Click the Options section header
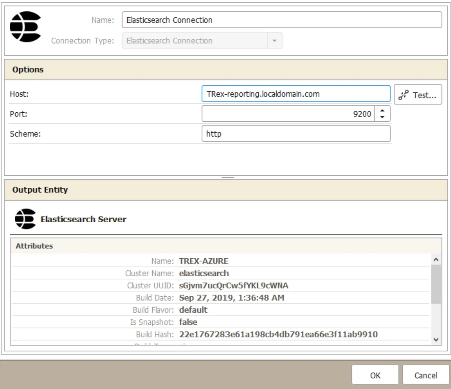Viewport: 451px width, 389px height. 226,70
